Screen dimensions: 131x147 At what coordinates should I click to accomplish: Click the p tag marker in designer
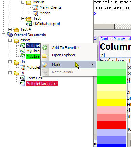[102, 55]
